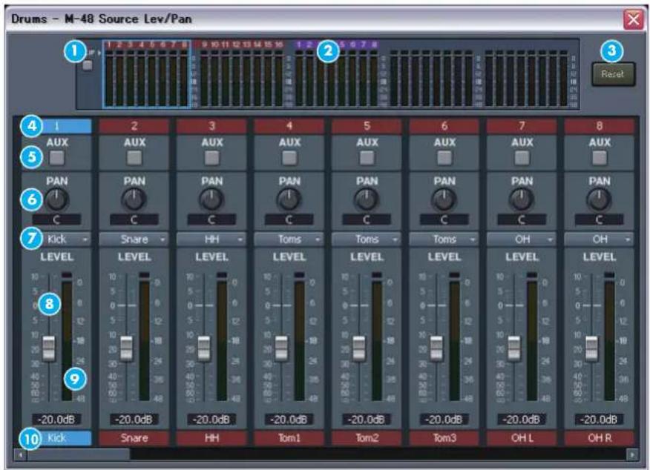Screen dimensions: 650x470
Task: Enable AUX on channel 6 Tom3
Action: pyautogui.click(x=444, y=157)
